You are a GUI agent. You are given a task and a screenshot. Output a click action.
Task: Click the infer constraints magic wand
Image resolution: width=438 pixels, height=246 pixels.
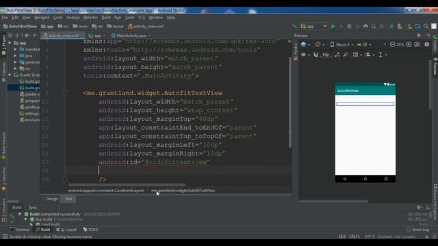pyautogui.click(x=346, y=55)
